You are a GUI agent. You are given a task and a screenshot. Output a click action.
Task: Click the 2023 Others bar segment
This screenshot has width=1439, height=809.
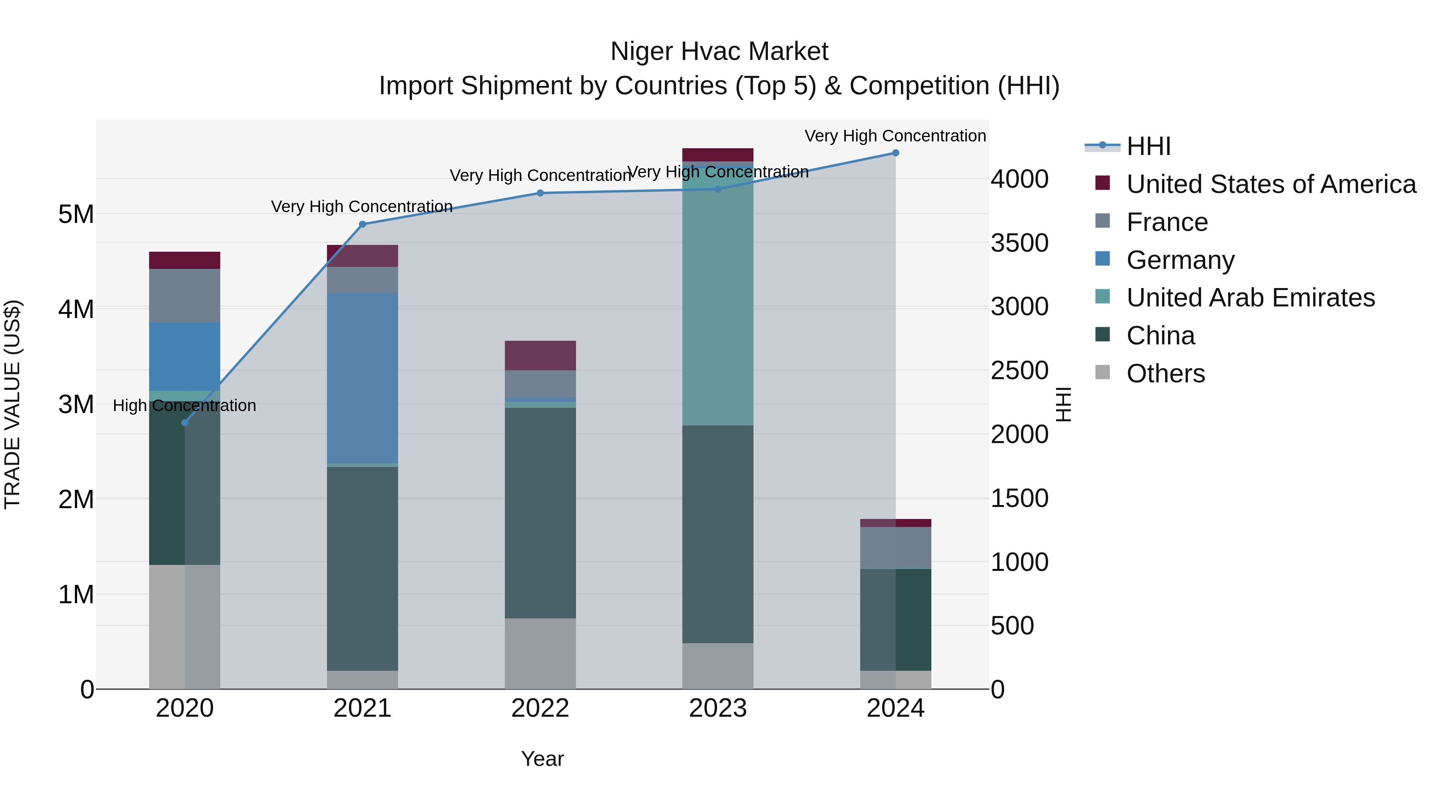(718, 666)
